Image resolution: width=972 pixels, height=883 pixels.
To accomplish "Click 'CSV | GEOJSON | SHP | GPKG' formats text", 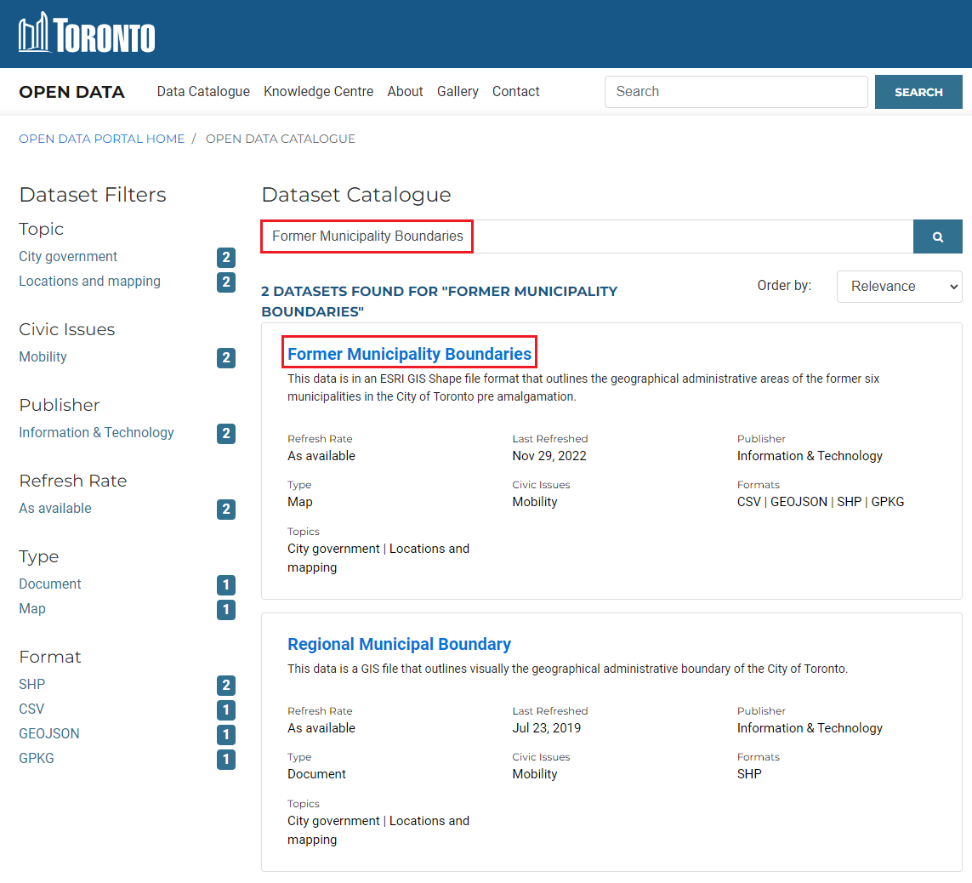I will coord(821,502).
